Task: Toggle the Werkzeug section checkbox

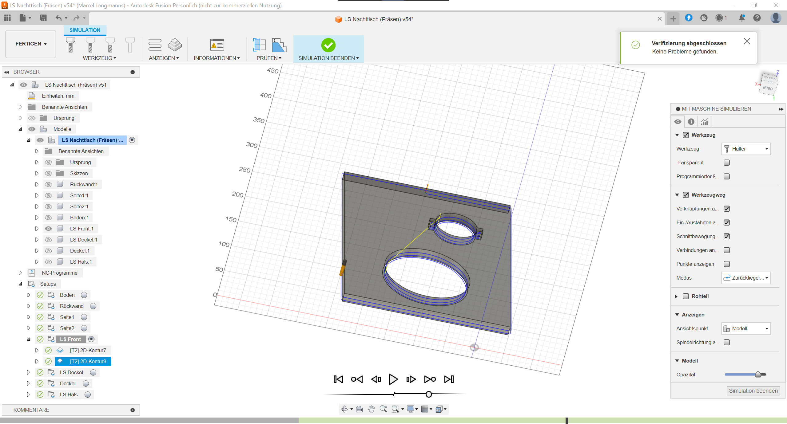Action: [686, 135]
